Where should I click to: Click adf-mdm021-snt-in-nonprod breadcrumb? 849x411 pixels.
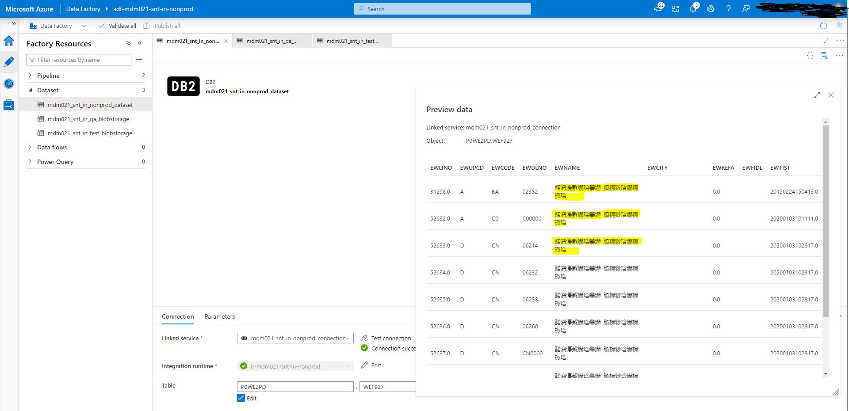(x=153, y=9)
